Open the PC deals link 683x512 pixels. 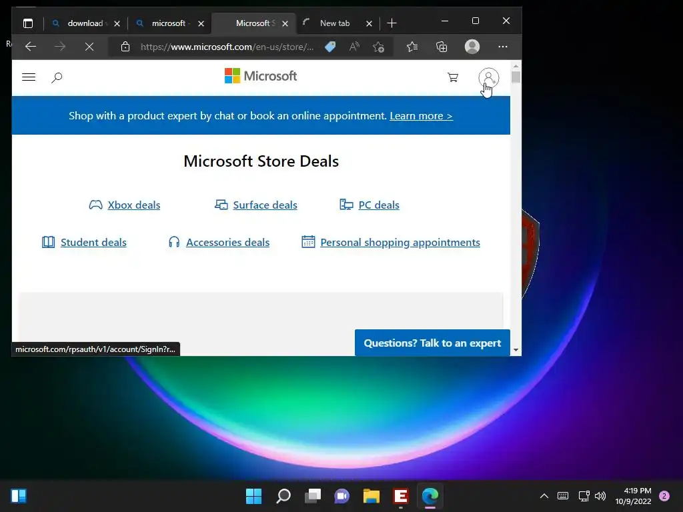379,205
